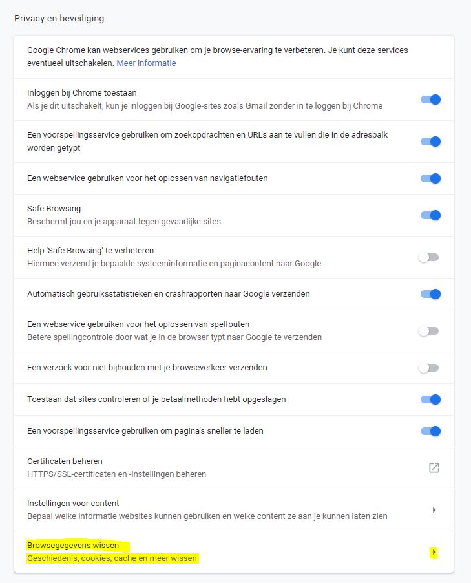The height and width of the screenshot is (583, 471).
Task: Toggle gebruiksstatistieken en crashrapporten switch
Action: pos(430,294)
